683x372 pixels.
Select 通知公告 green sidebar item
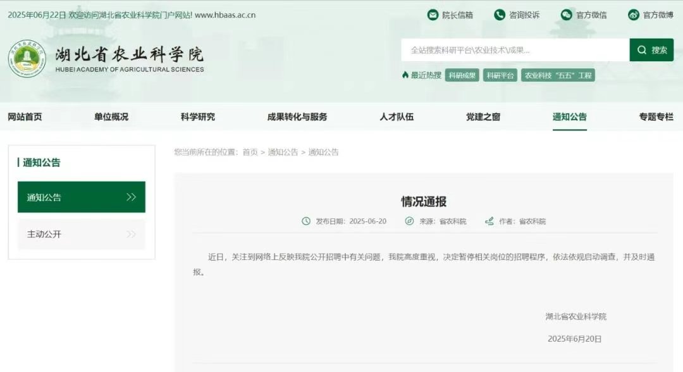[x=82, y=197]
